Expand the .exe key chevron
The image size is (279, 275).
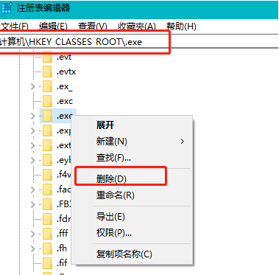[x=33, y=116]
